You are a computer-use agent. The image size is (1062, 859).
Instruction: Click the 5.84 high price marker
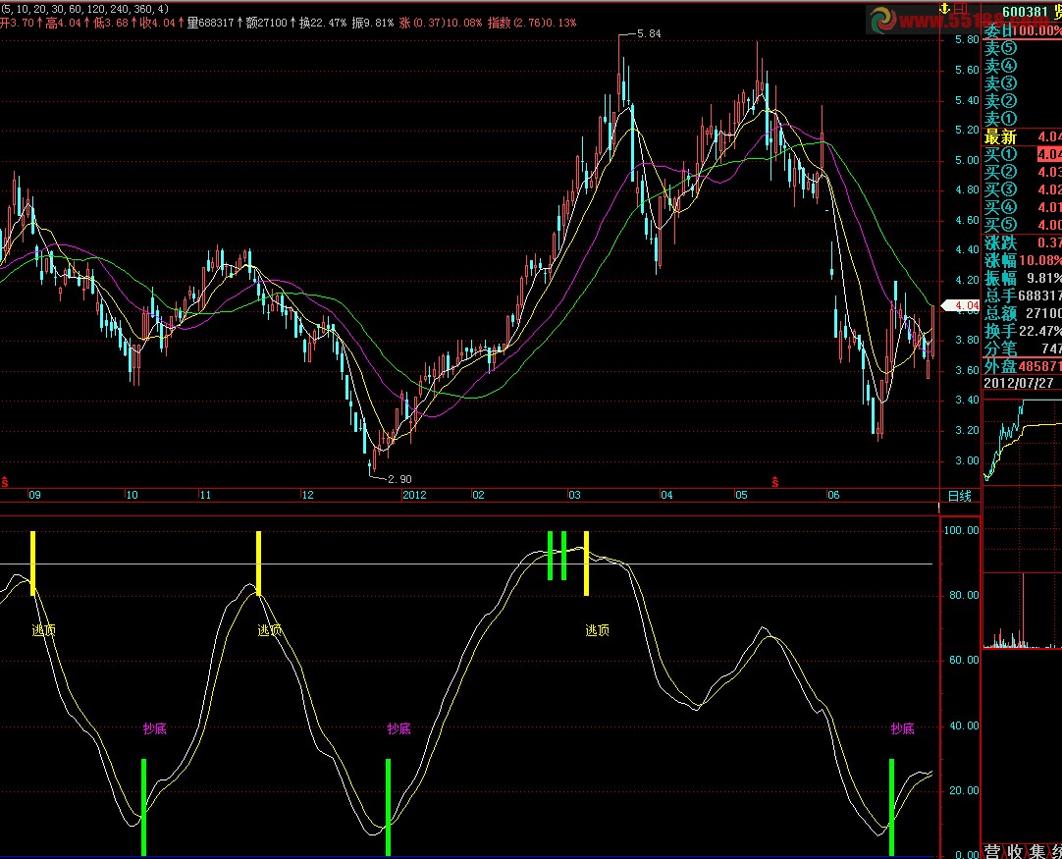(648, 33)
